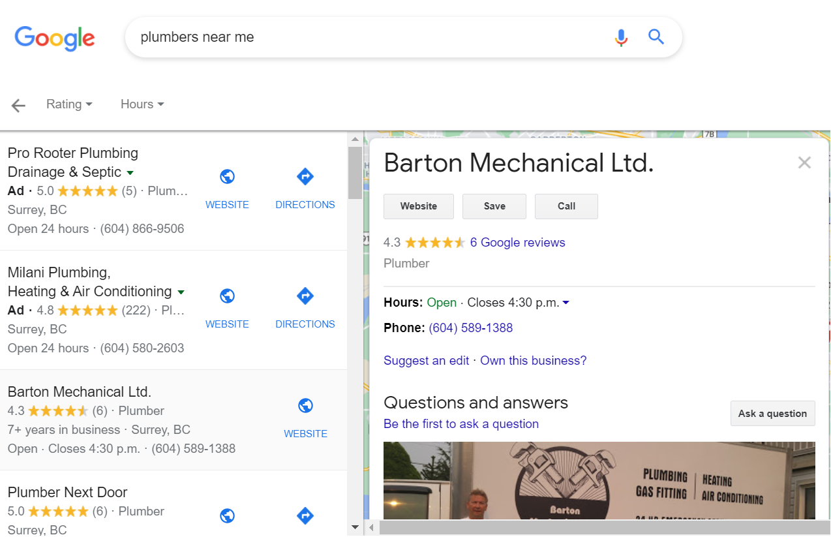
Task: Open Barton Mechanical website globe icon in list
Action: [x=305, y=406]
